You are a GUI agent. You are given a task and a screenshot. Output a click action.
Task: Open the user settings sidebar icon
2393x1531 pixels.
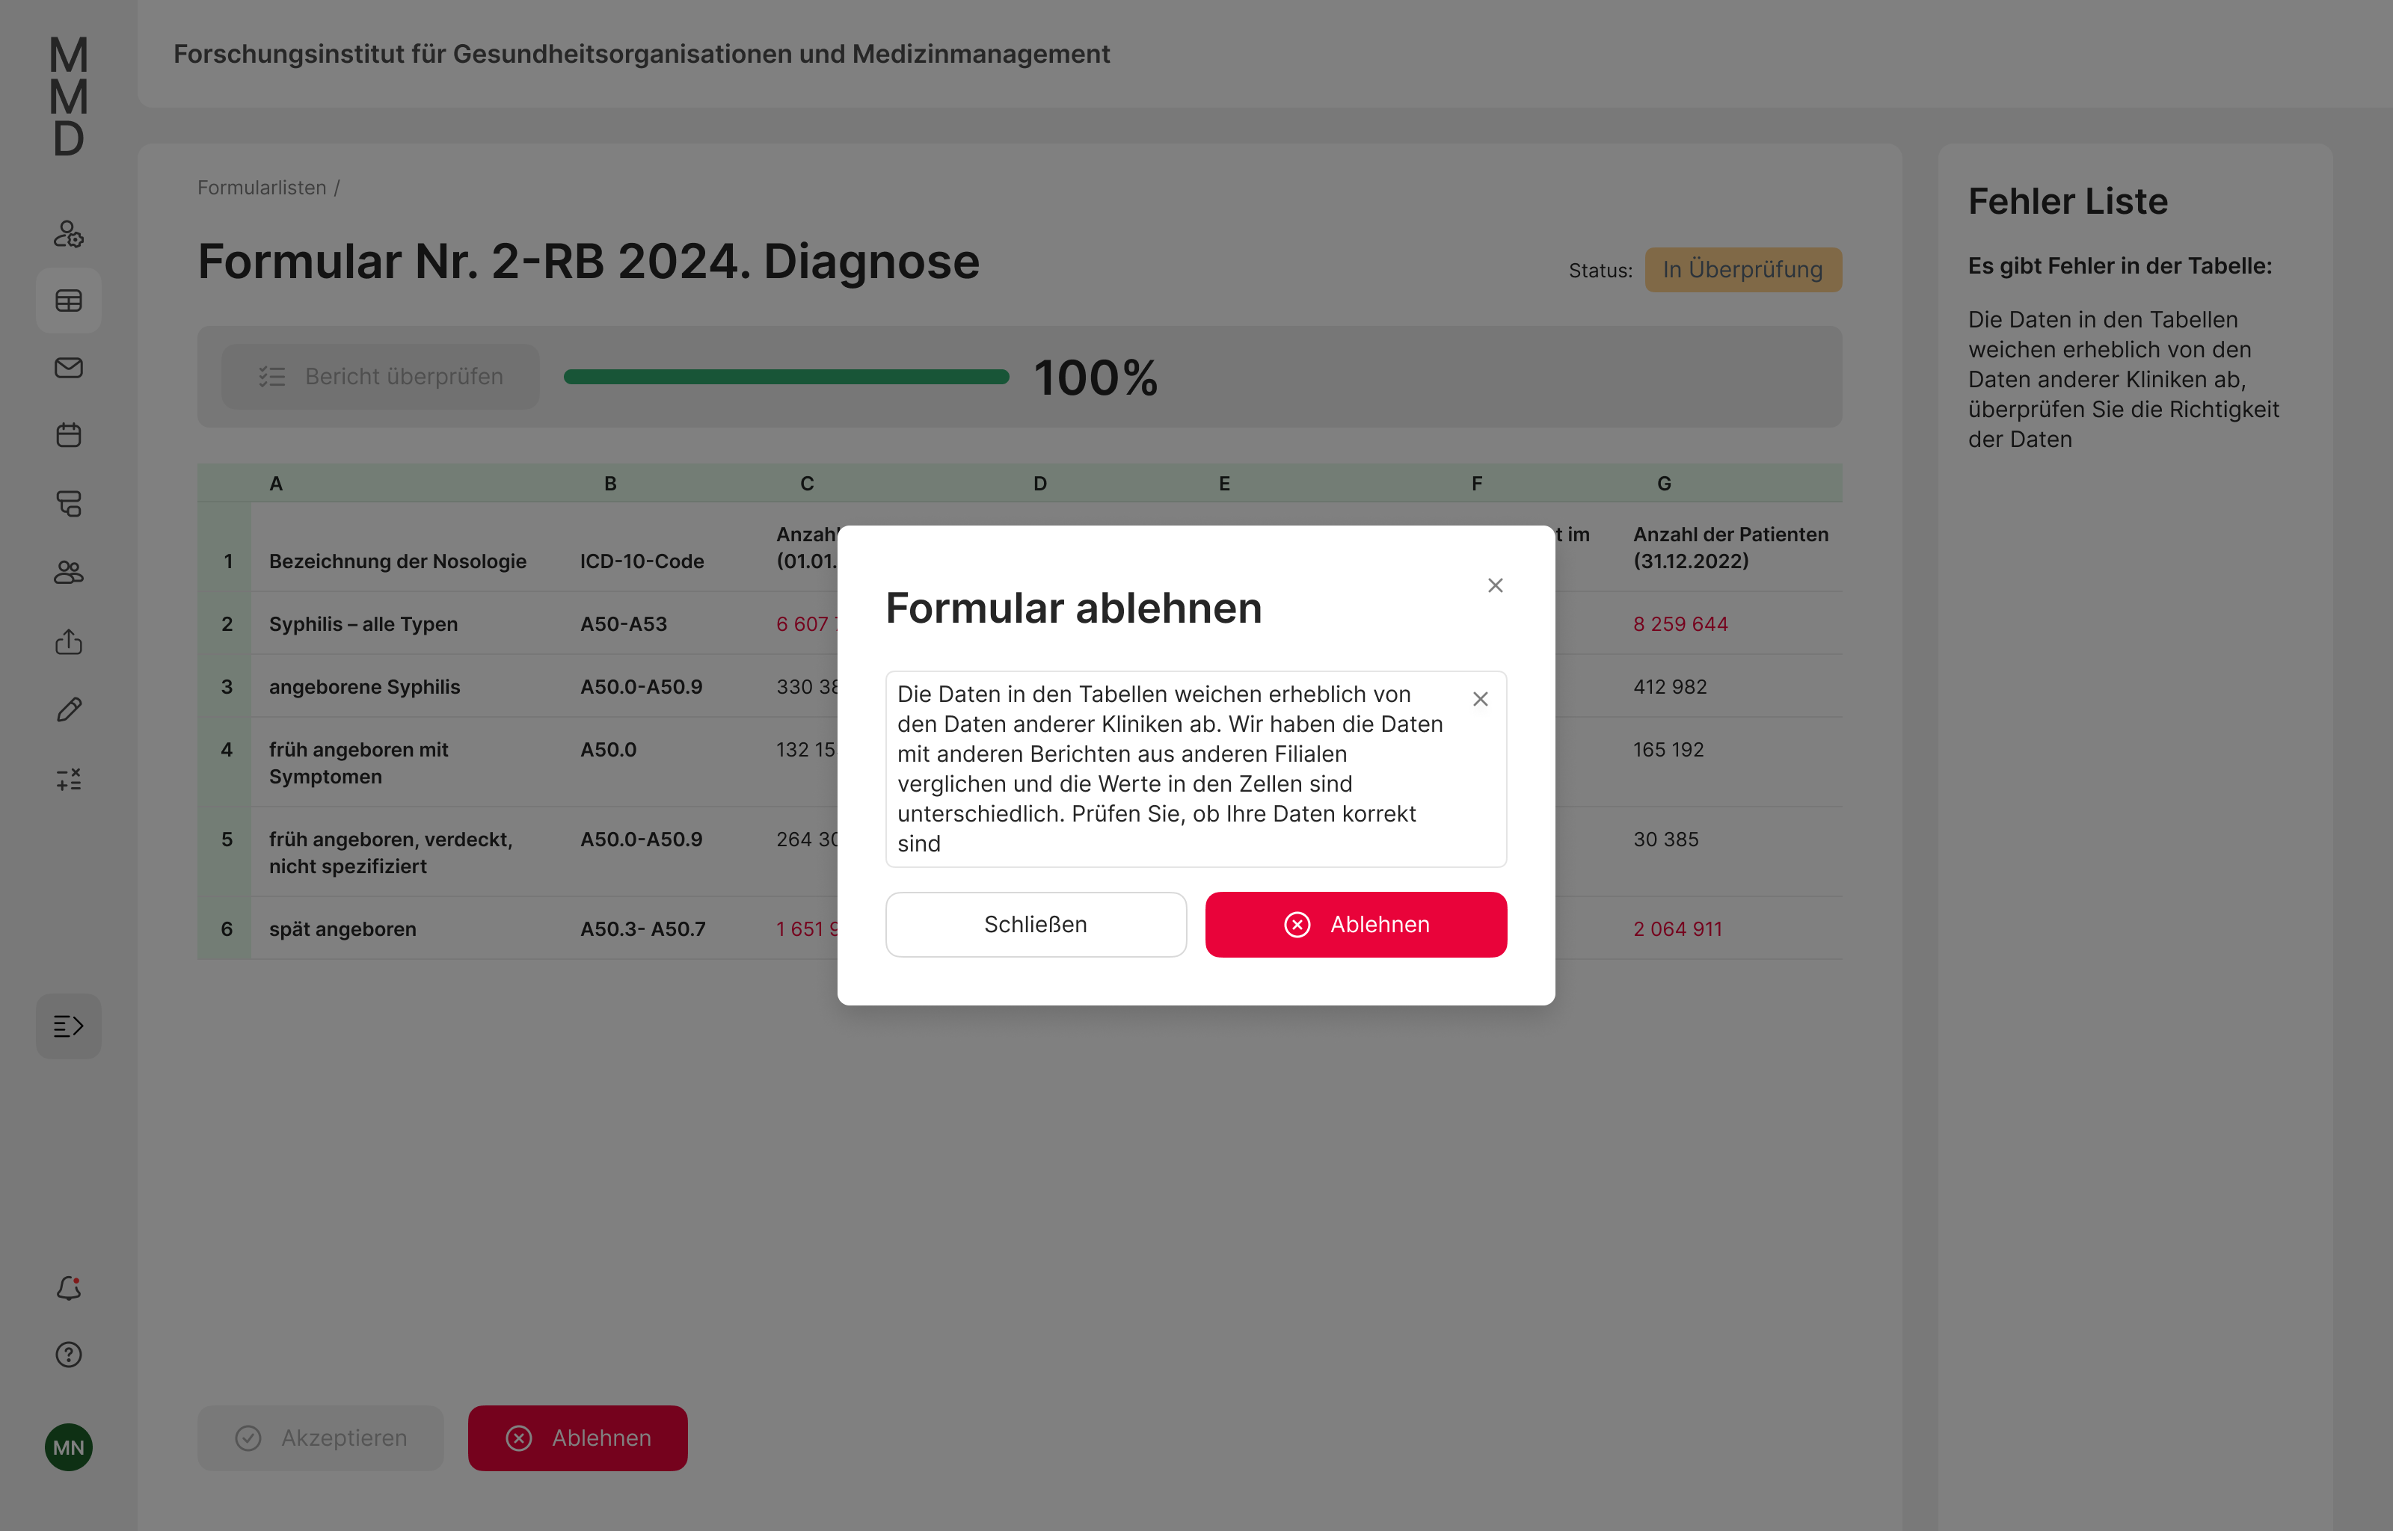coord(69,235)
